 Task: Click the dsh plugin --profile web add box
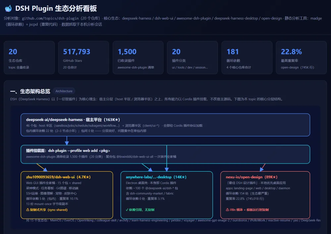[165, 154]
